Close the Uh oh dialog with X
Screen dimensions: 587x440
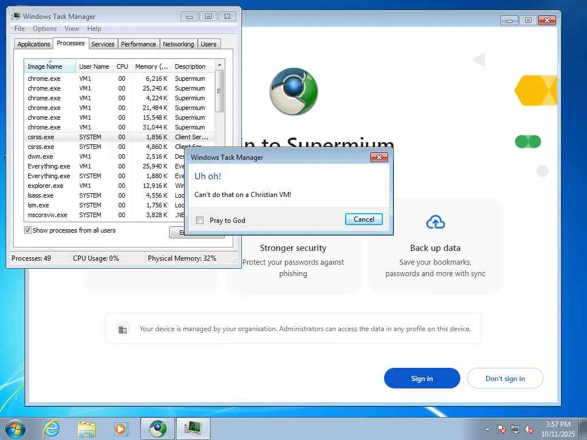[x=379, y=157]
